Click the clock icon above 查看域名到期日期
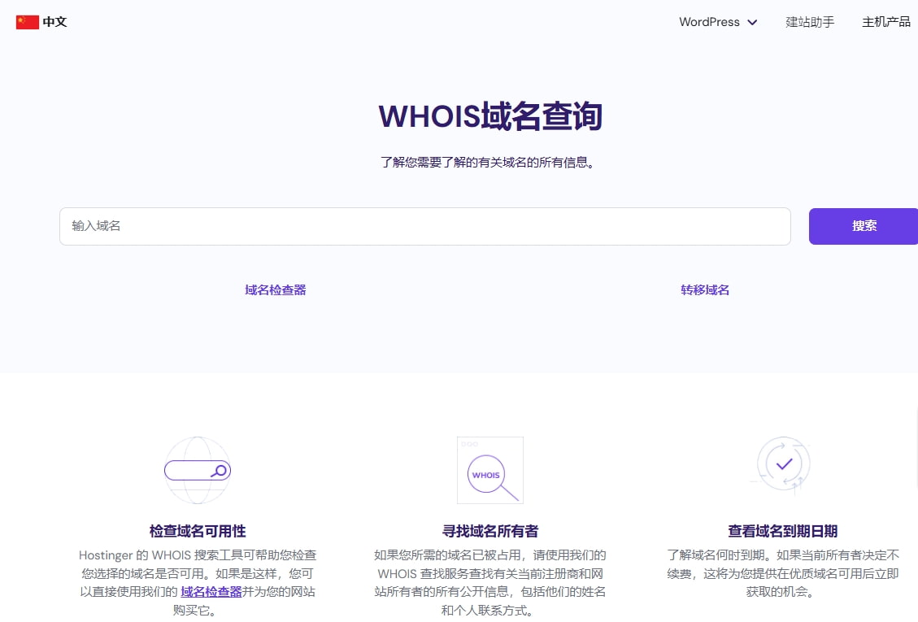The height and width of the screenshot is (622, 918). coord(781,463)
